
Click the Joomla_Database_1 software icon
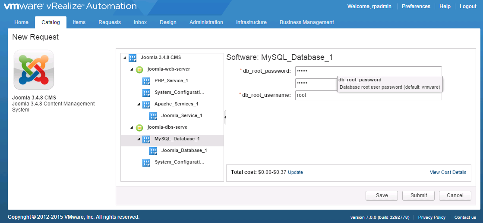point(153,151)
